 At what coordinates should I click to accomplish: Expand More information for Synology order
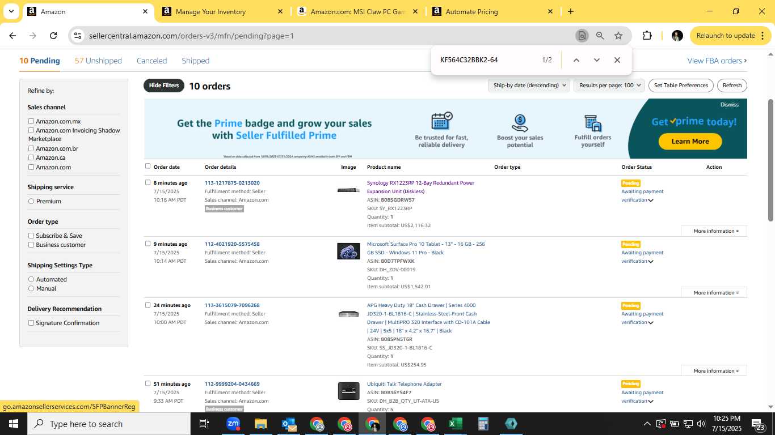pos(714,231)
